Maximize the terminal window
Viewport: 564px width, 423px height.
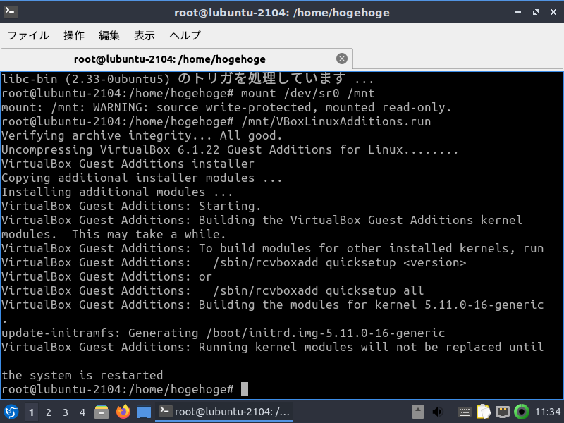coord(536,12)
